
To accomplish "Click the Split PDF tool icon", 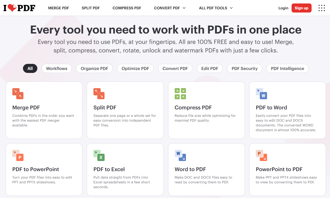I will pos(99,94).
